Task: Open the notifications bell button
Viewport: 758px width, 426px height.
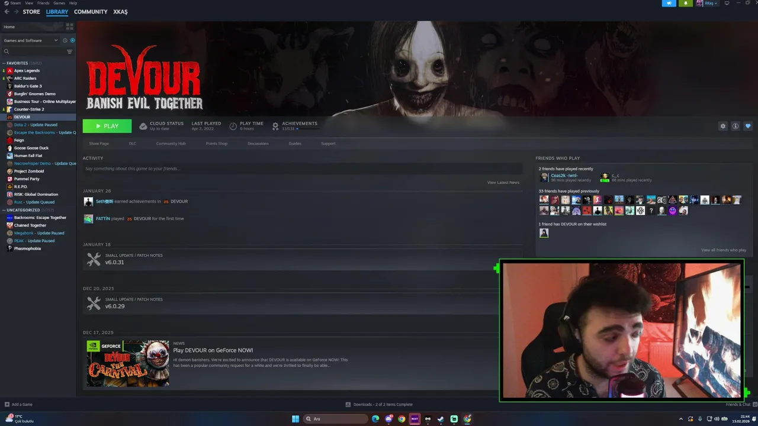Action: point(686,3)
